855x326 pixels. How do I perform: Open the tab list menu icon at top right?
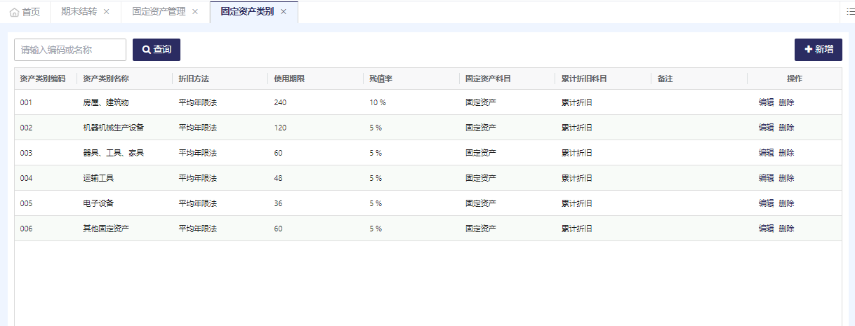(x=851, y=12)
